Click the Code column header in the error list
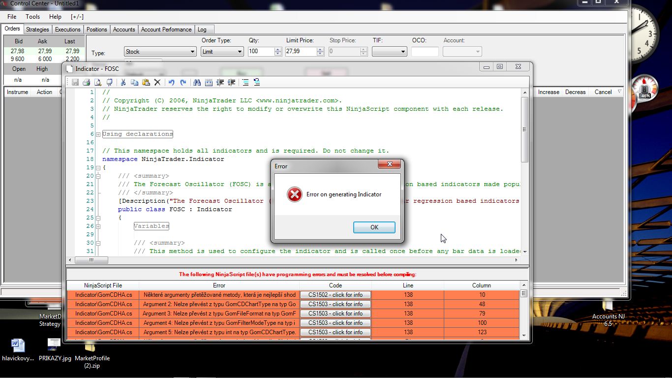The height and width of the screenshot is (378, 672). 336,285
